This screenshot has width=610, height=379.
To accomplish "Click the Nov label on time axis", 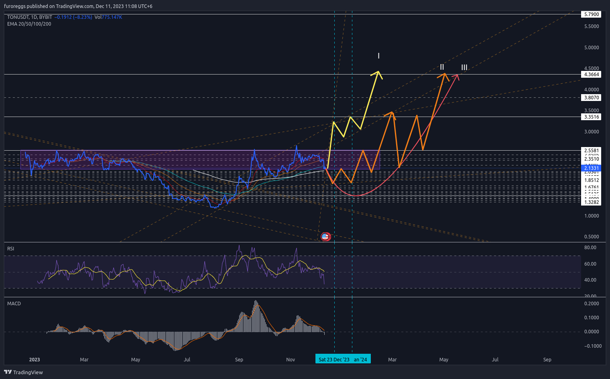I will pos(291,360).
